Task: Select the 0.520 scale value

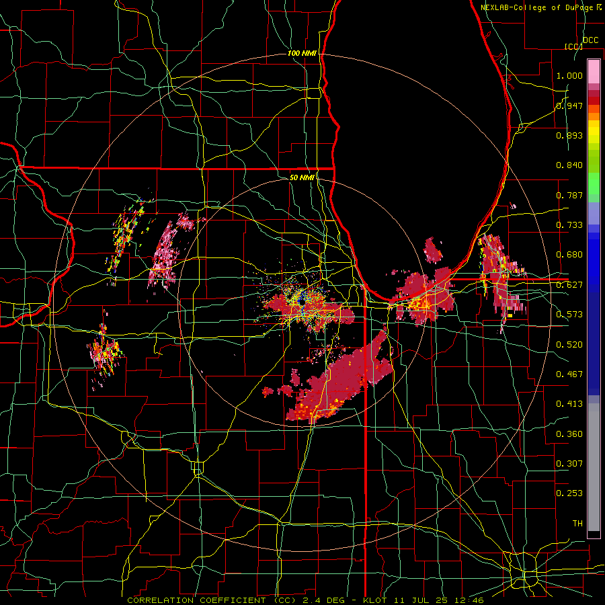Action: [569, 344]
